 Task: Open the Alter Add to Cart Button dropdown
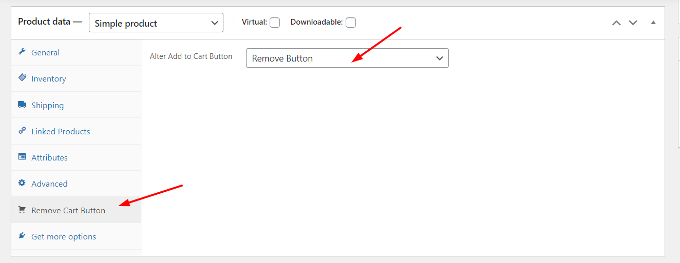347,58
